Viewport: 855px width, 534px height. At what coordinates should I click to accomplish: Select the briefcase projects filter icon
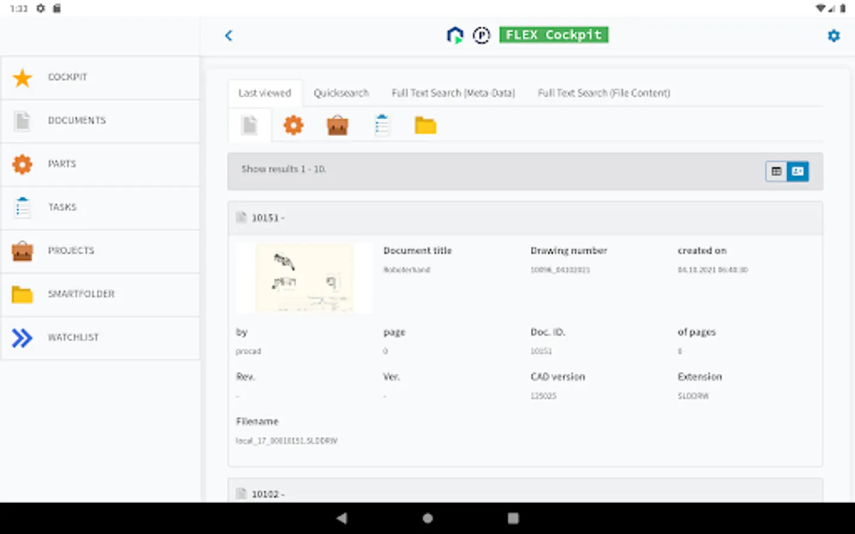337,126
